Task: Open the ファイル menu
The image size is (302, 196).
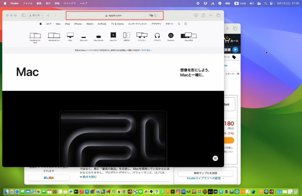Action: coord(28,3)
